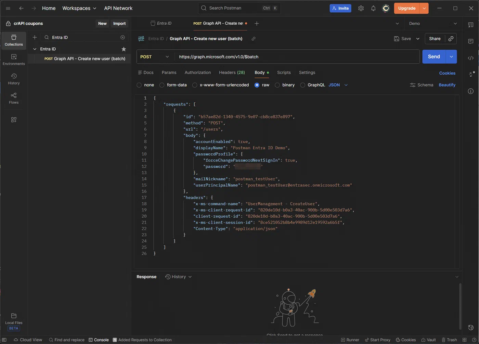Open the request info icon
This screenshot has height=344, width=479.
[471, 91]
